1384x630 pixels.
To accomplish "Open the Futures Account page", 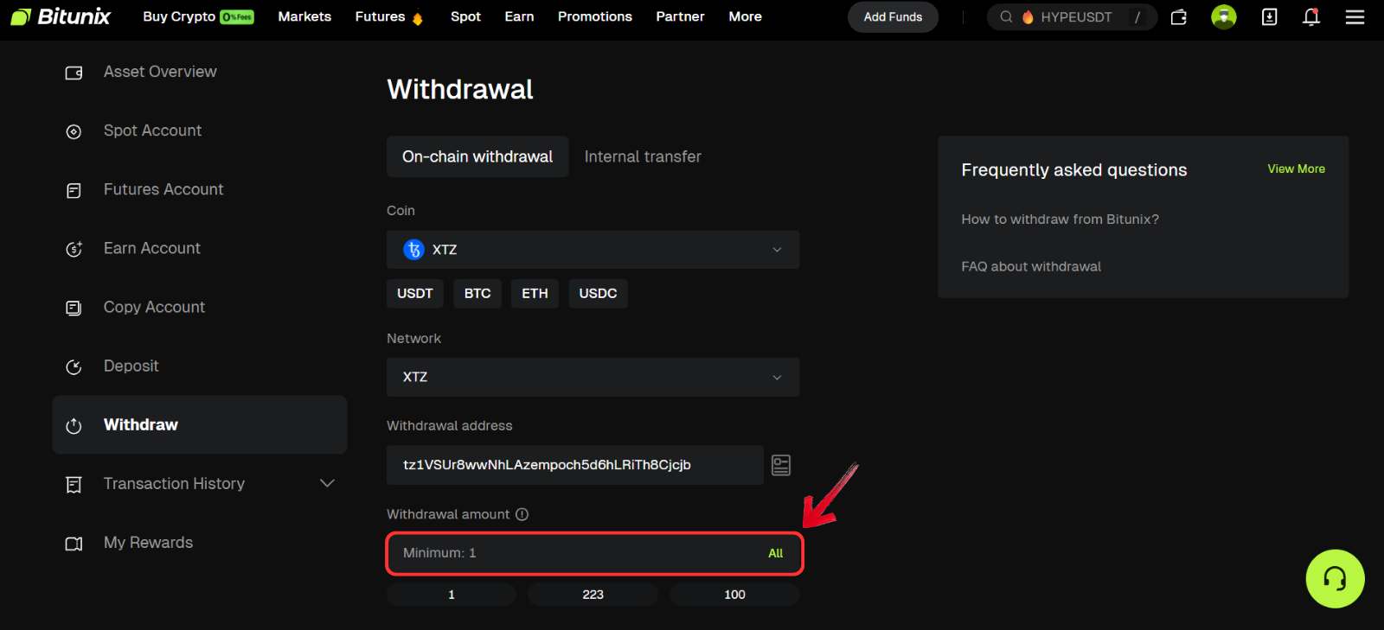I will click(x=163, y=189).
